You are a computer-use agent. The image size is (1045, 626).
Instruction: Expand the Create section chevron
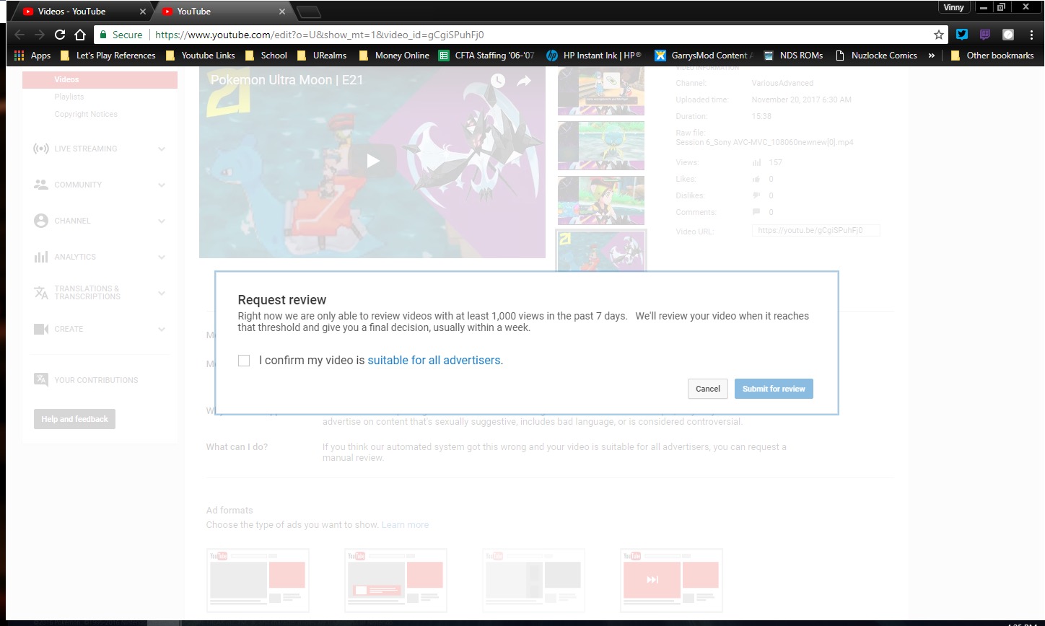[x=162, y=329]
